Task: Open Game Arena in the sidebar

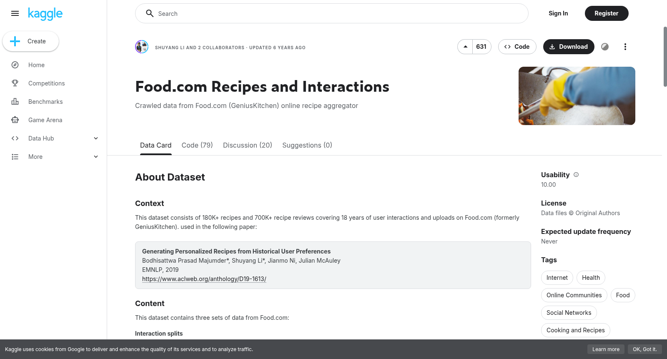Action: click(x=45, y=120)
